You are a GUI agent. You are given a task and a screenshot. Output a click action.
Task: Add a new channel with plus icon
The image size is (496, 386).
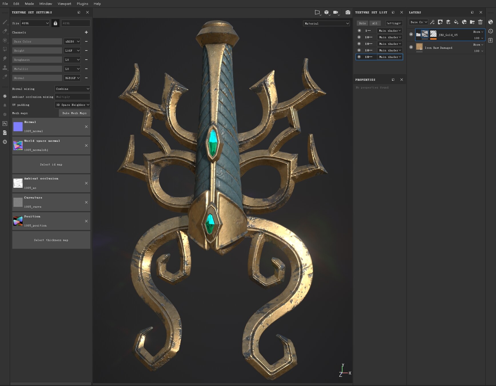coord(86,32)
